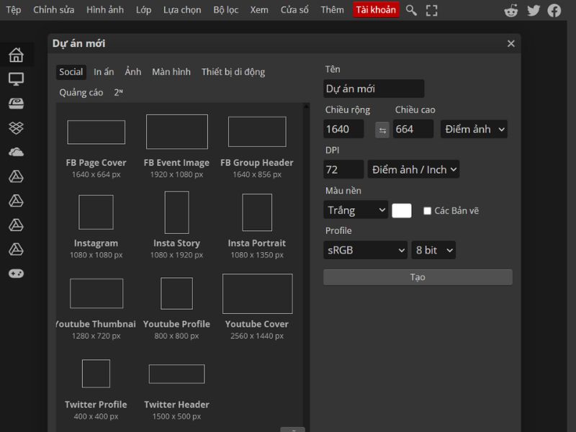Switch to the In ấn tab
576x432 pixels.
[x=104, y=72]
